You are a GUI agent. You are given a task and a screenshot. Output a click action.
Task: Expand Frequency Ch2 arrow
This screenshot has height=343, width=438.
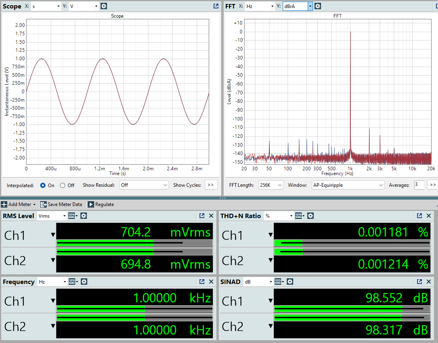[x=53, y=326]
